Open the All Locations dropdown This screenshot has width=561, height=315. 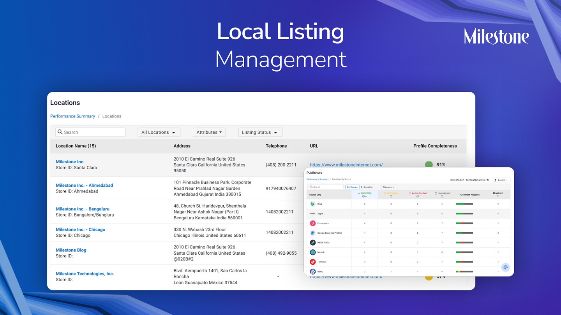pyautogui.click(x=159, y=132)
